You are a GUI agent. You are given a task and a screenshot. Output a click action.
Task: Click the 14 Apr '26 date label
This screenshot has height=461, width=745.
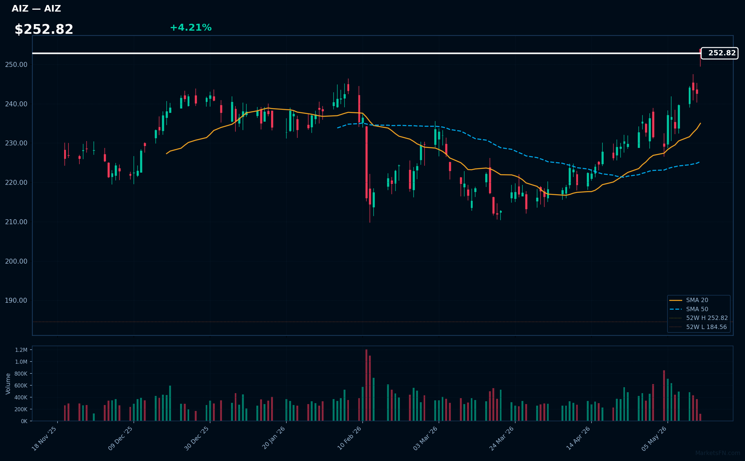click(578, 438)
